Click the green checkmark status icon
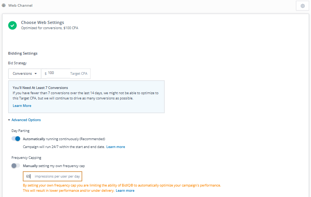311x197 pixels. point(13,25)
